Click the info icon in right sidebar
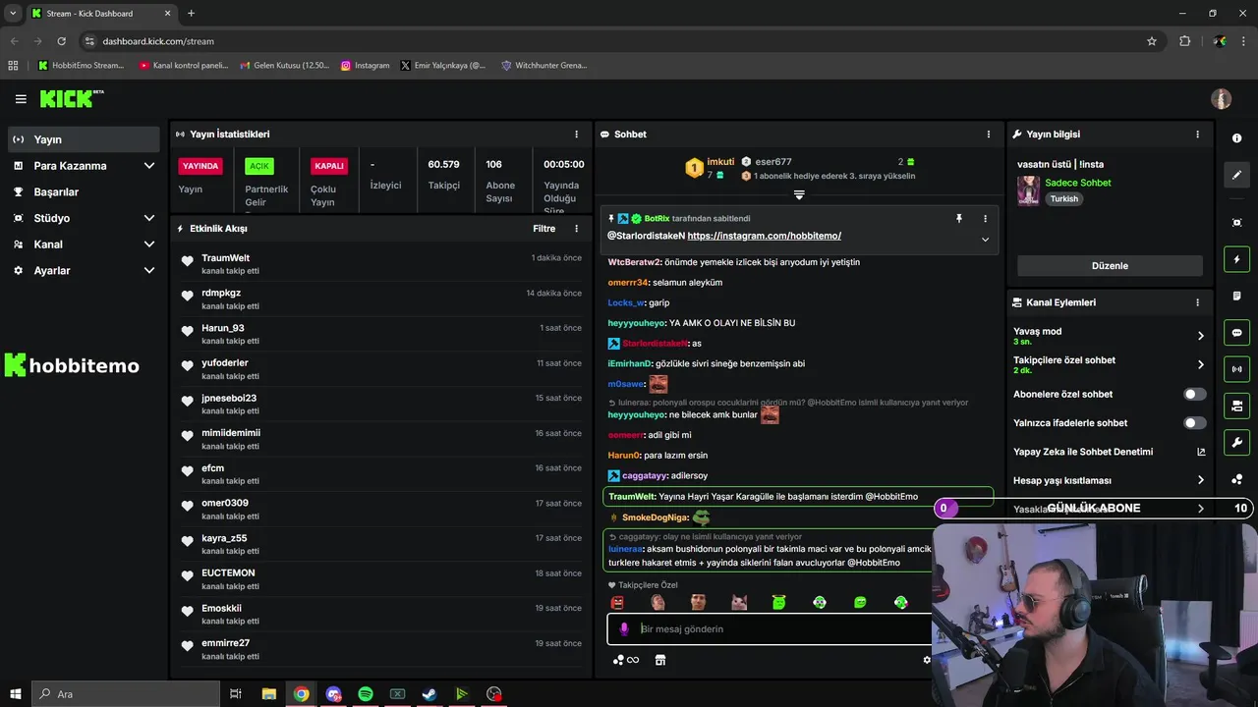Image resolution: width=1258 pixels, height=707 pixels. [1236, 138]
